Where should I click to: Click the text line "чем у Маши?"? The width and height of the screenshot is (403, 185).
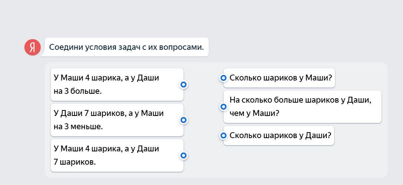pyautogui.click(x=254, y=113)
